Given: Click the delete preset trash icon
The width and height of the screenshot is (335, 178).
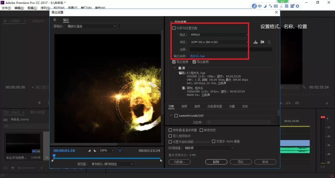Looking at the screenshot, I should (x=269, y=42).
